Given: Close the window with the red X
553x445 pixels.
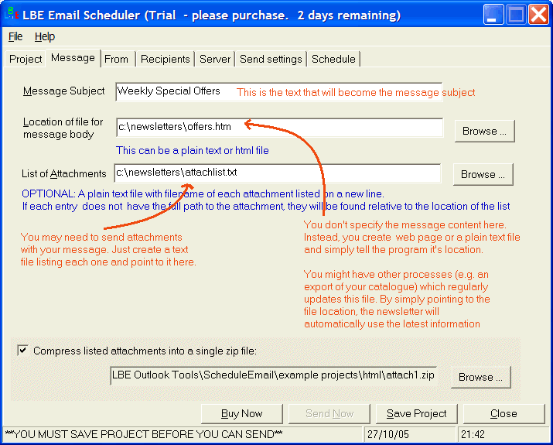Looking at the screenshot, I should [x=538, y=14].
